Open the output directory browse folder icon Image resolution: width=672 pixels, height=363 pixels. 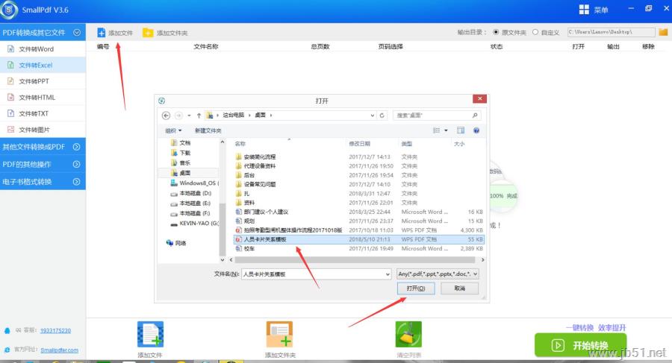tap(663, 32)
